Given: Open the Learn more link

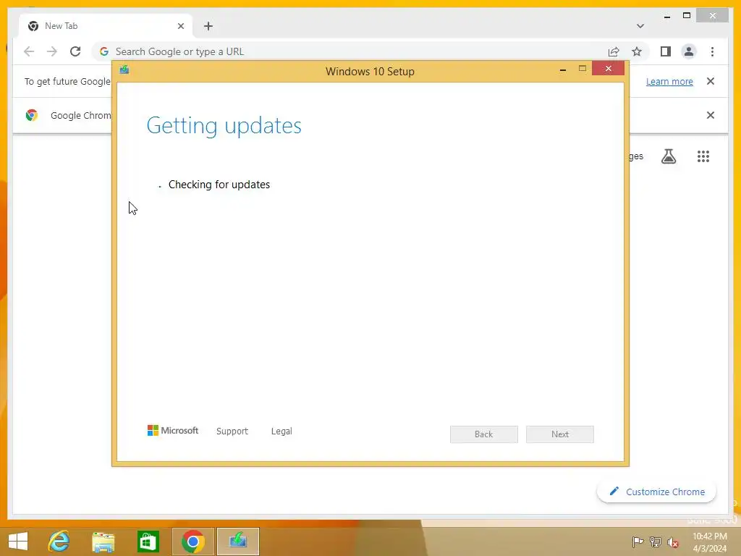Looking at the screenshot, I should pos(669,81).
